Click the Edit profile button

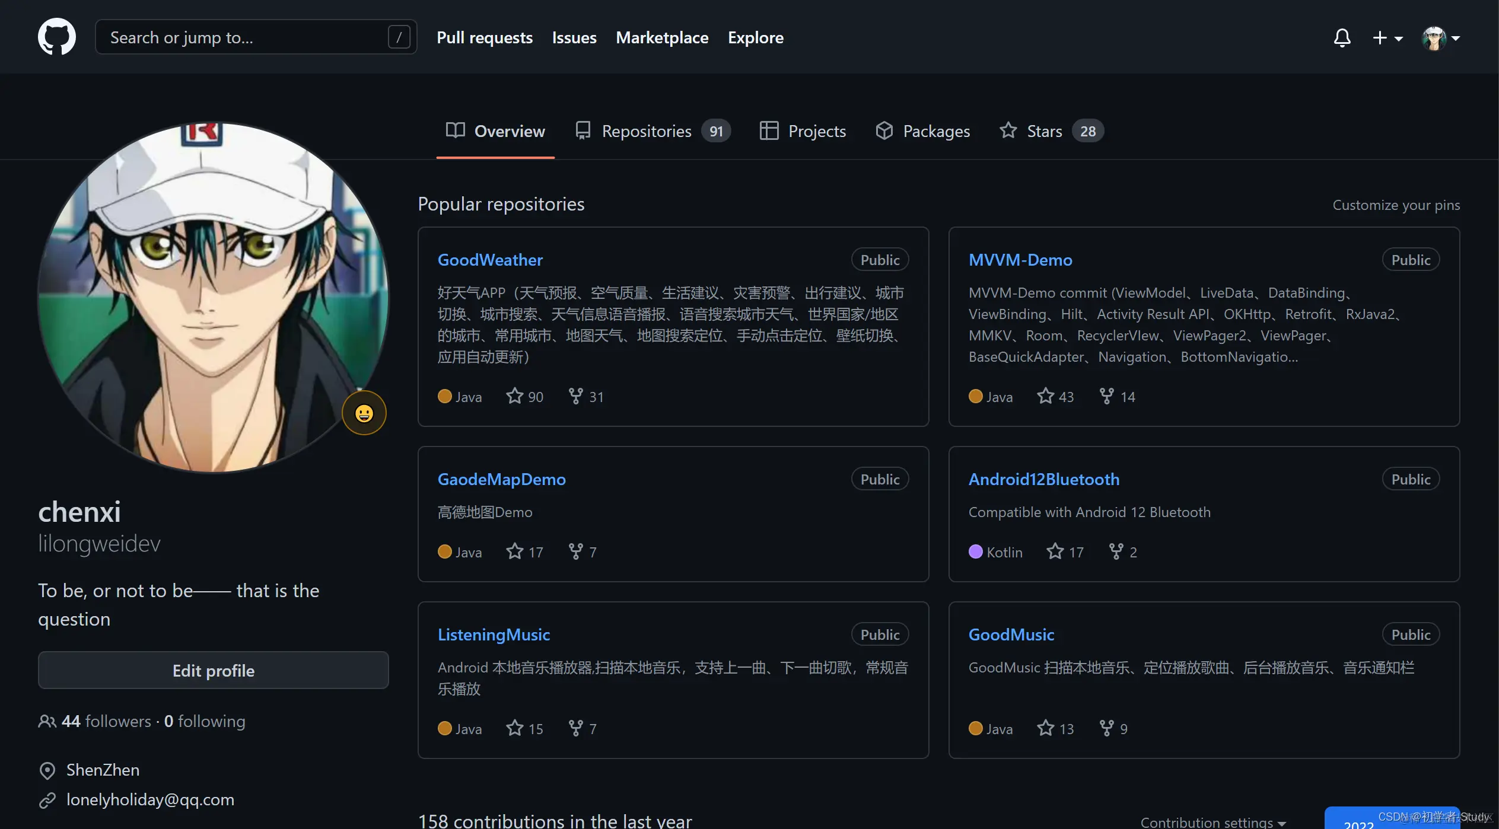[214, 671]
